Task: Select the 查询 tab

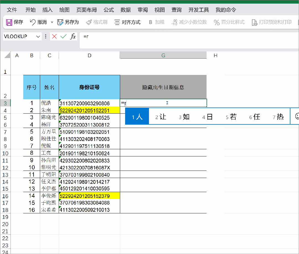Action: (177, 10)
